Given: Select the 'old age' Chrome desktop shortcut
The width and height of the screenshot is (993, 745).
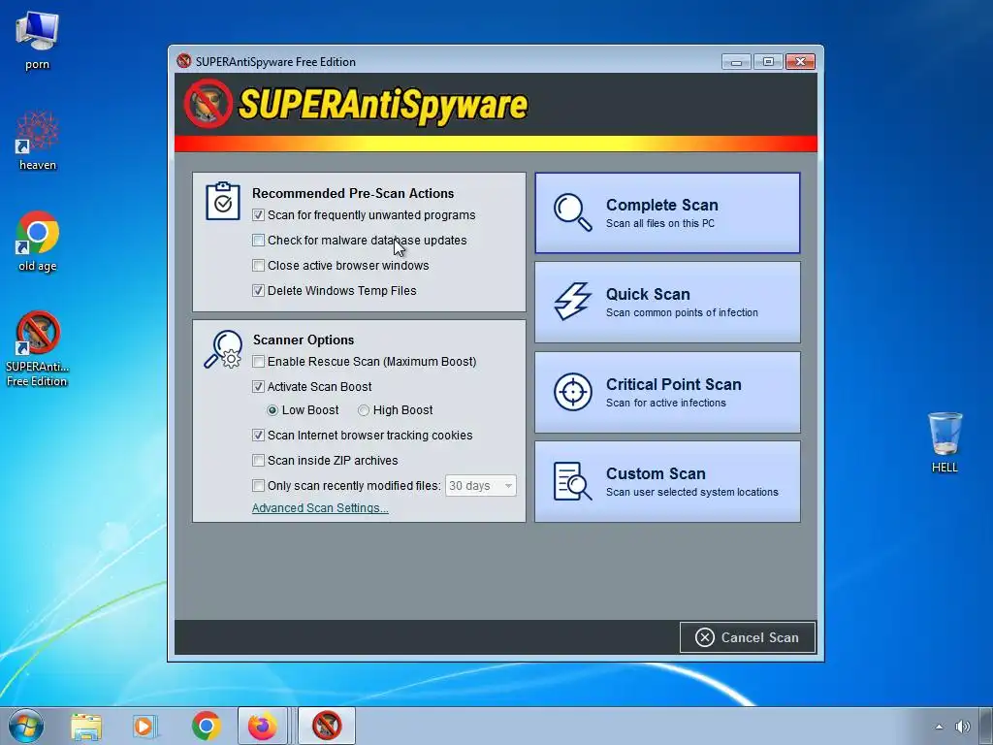Looking at the screenshot, I should click(x=38, y=242).
